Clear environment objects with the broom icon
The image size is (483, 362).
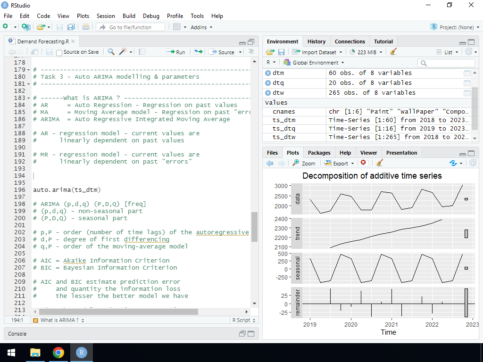393,52
